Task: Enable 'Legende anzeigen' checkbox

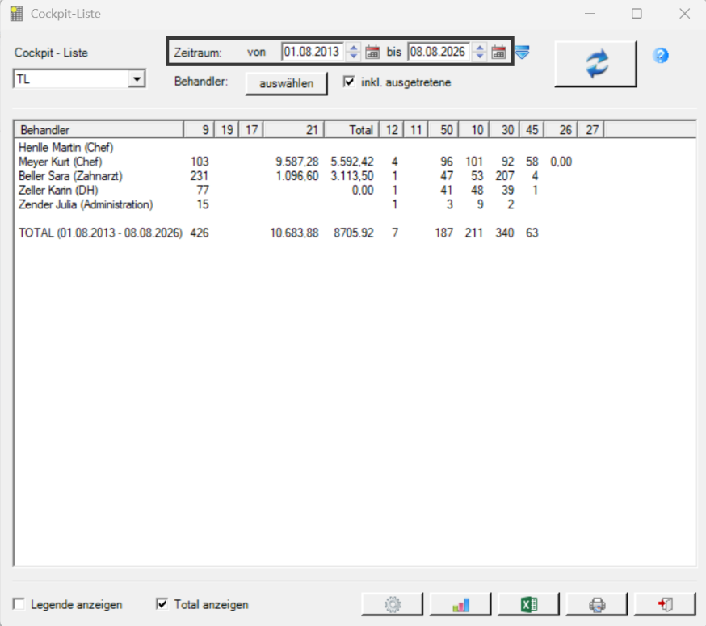Action: (x=19, y=604)
